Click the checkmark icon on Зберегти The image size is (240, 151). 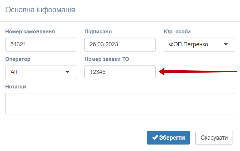pos(155,137)
